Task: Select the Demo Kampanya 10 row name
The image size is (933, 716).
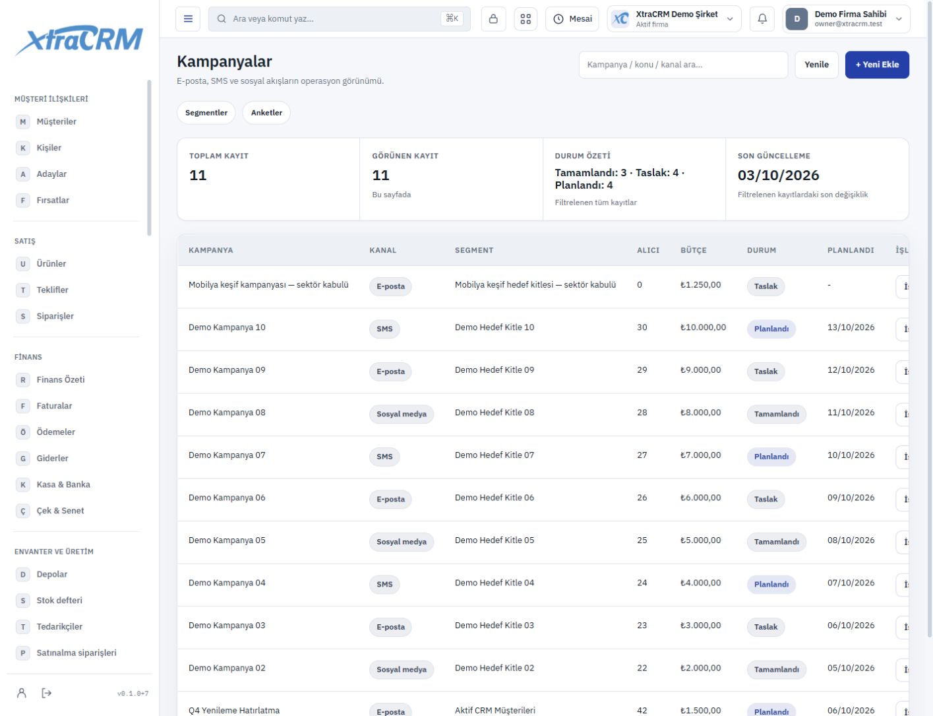Action: pos(227,327)
